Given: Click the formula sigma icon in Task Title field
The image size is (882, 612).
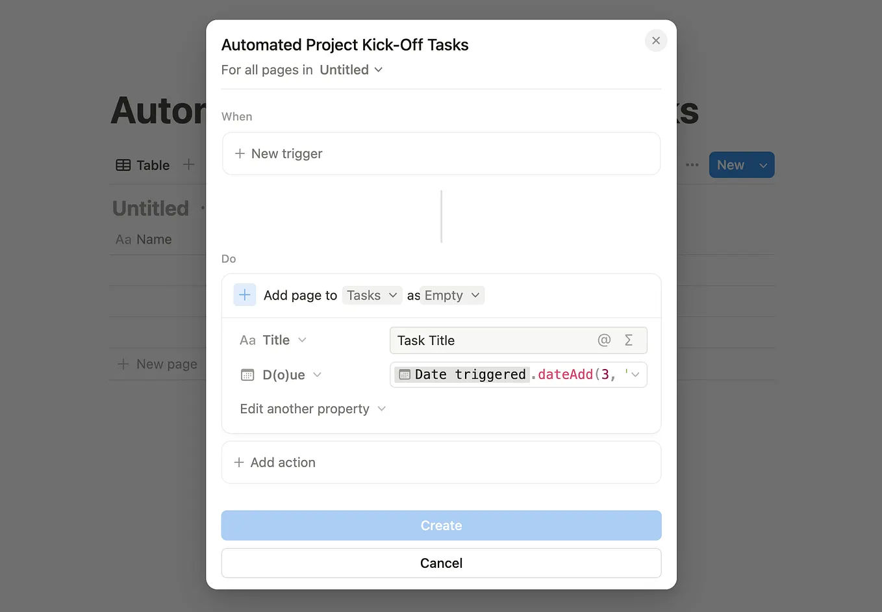Looking at the screenshot, I should point(627,340).
